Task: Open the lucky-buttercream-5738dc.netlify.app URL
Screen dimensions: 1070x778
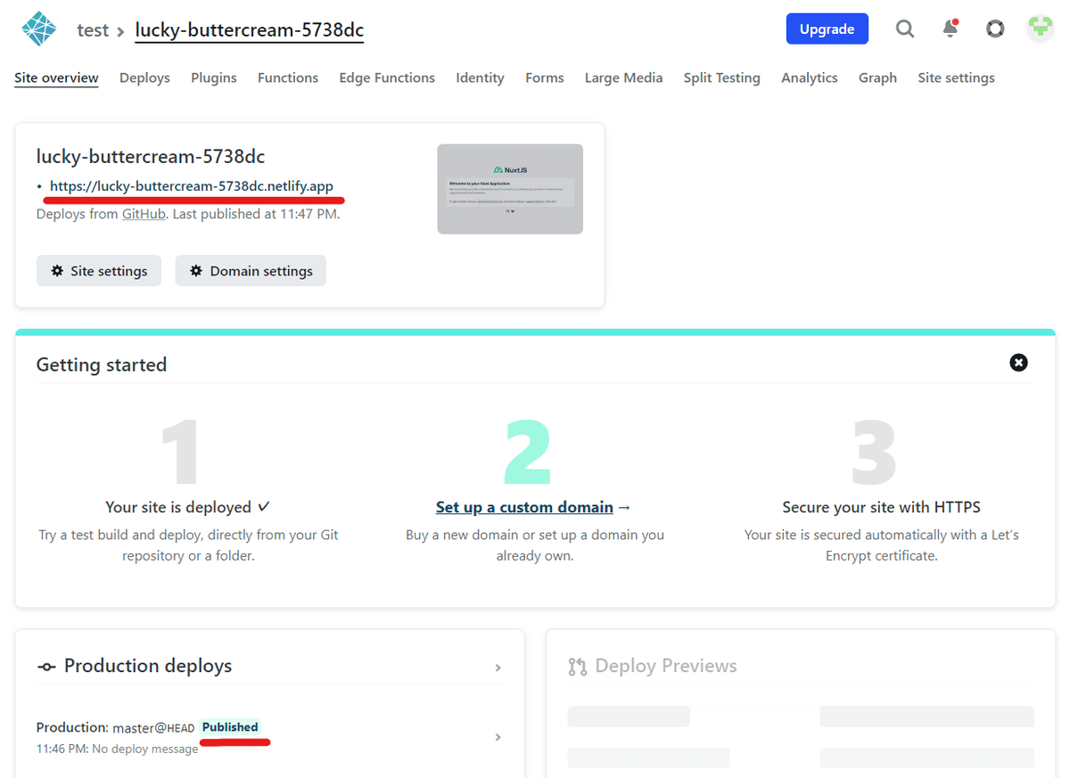Action: click(192, 186)
